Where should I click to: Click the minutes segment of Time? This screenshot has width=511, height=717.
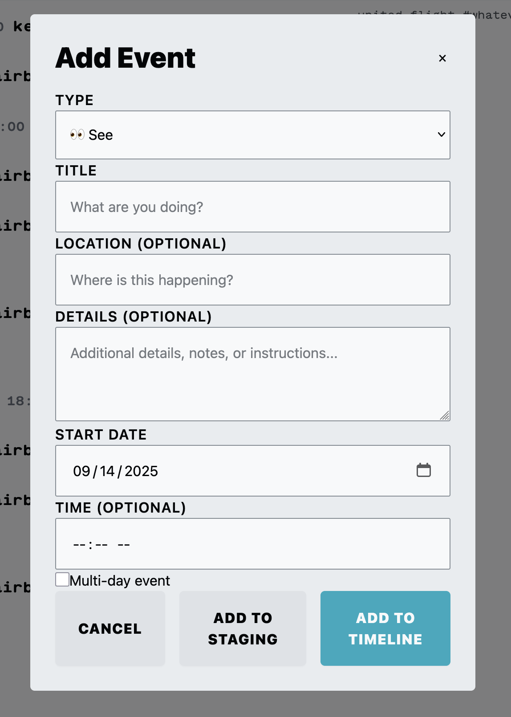point(101,545)
